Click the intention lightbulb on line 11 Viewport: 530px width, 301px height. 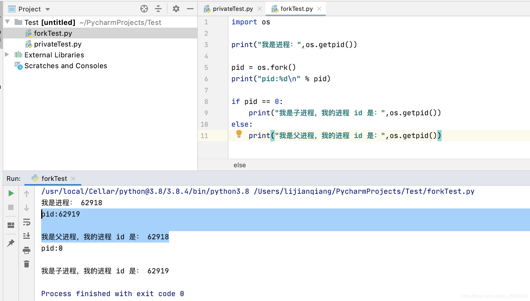[x=239, y=134]
